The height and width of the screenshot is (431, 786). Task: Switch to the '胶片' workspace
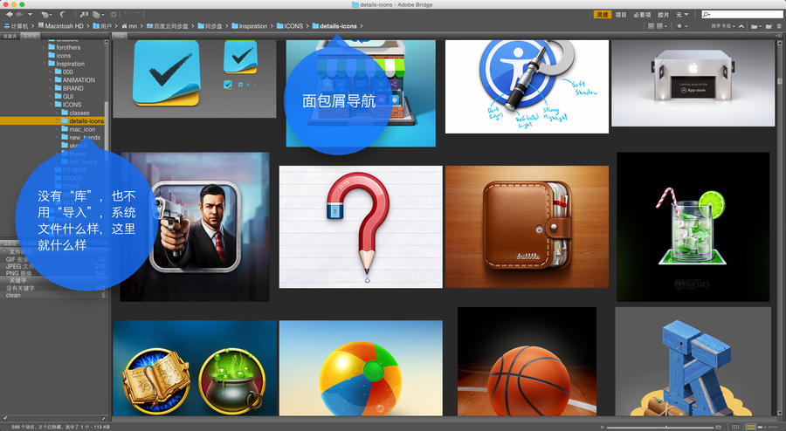pyautogui.click(x=663, y=15)
